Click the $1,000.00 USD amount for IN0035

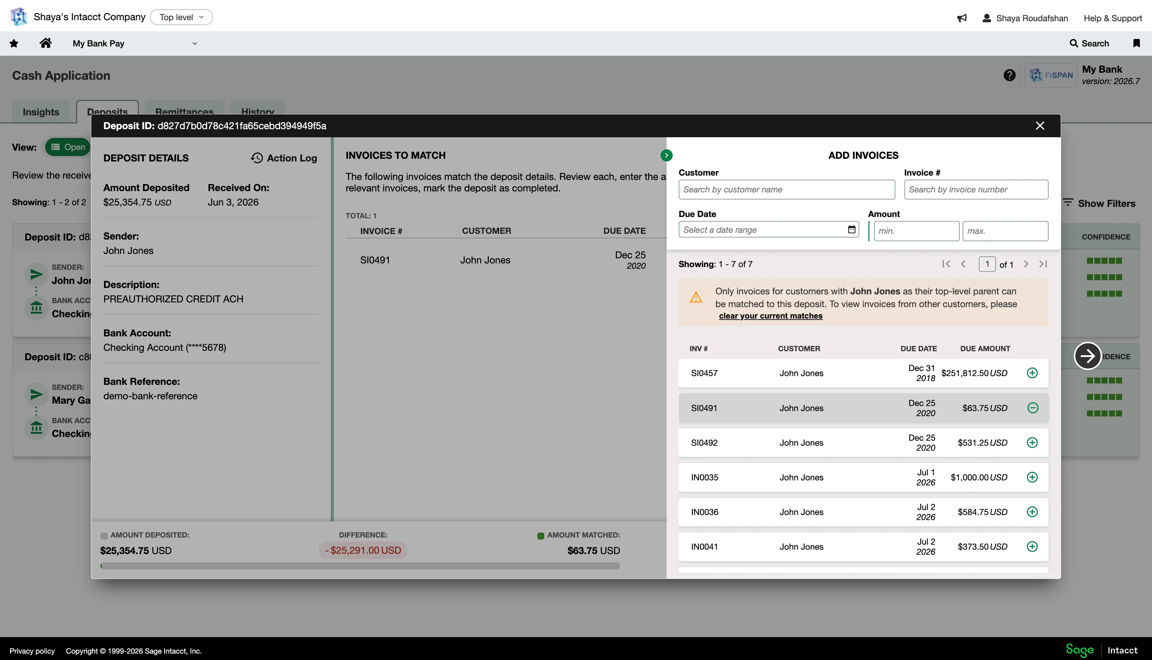[979, 477]
